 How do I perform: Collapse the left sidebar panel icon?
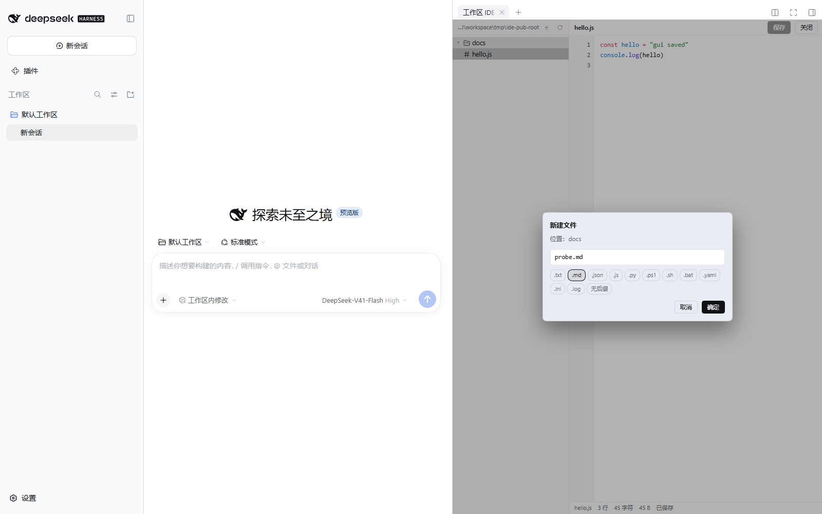pos(130,19)
